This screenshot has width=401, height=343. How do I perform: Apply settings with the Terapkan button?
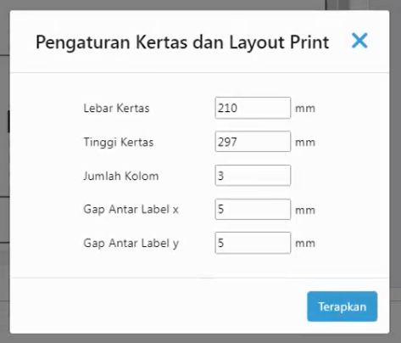point(343,306)
